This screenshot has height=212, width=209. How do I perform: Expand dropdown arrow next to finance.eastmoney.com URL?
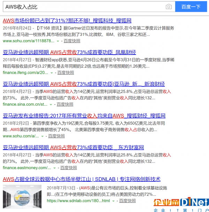click(x=55, y=168)
